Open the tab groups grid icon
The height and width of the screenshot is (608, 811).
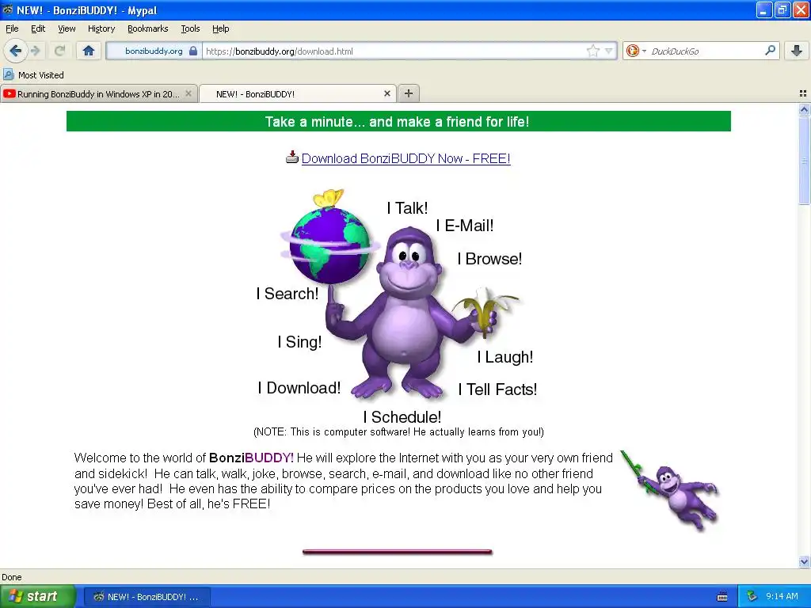tap(803, 93)
